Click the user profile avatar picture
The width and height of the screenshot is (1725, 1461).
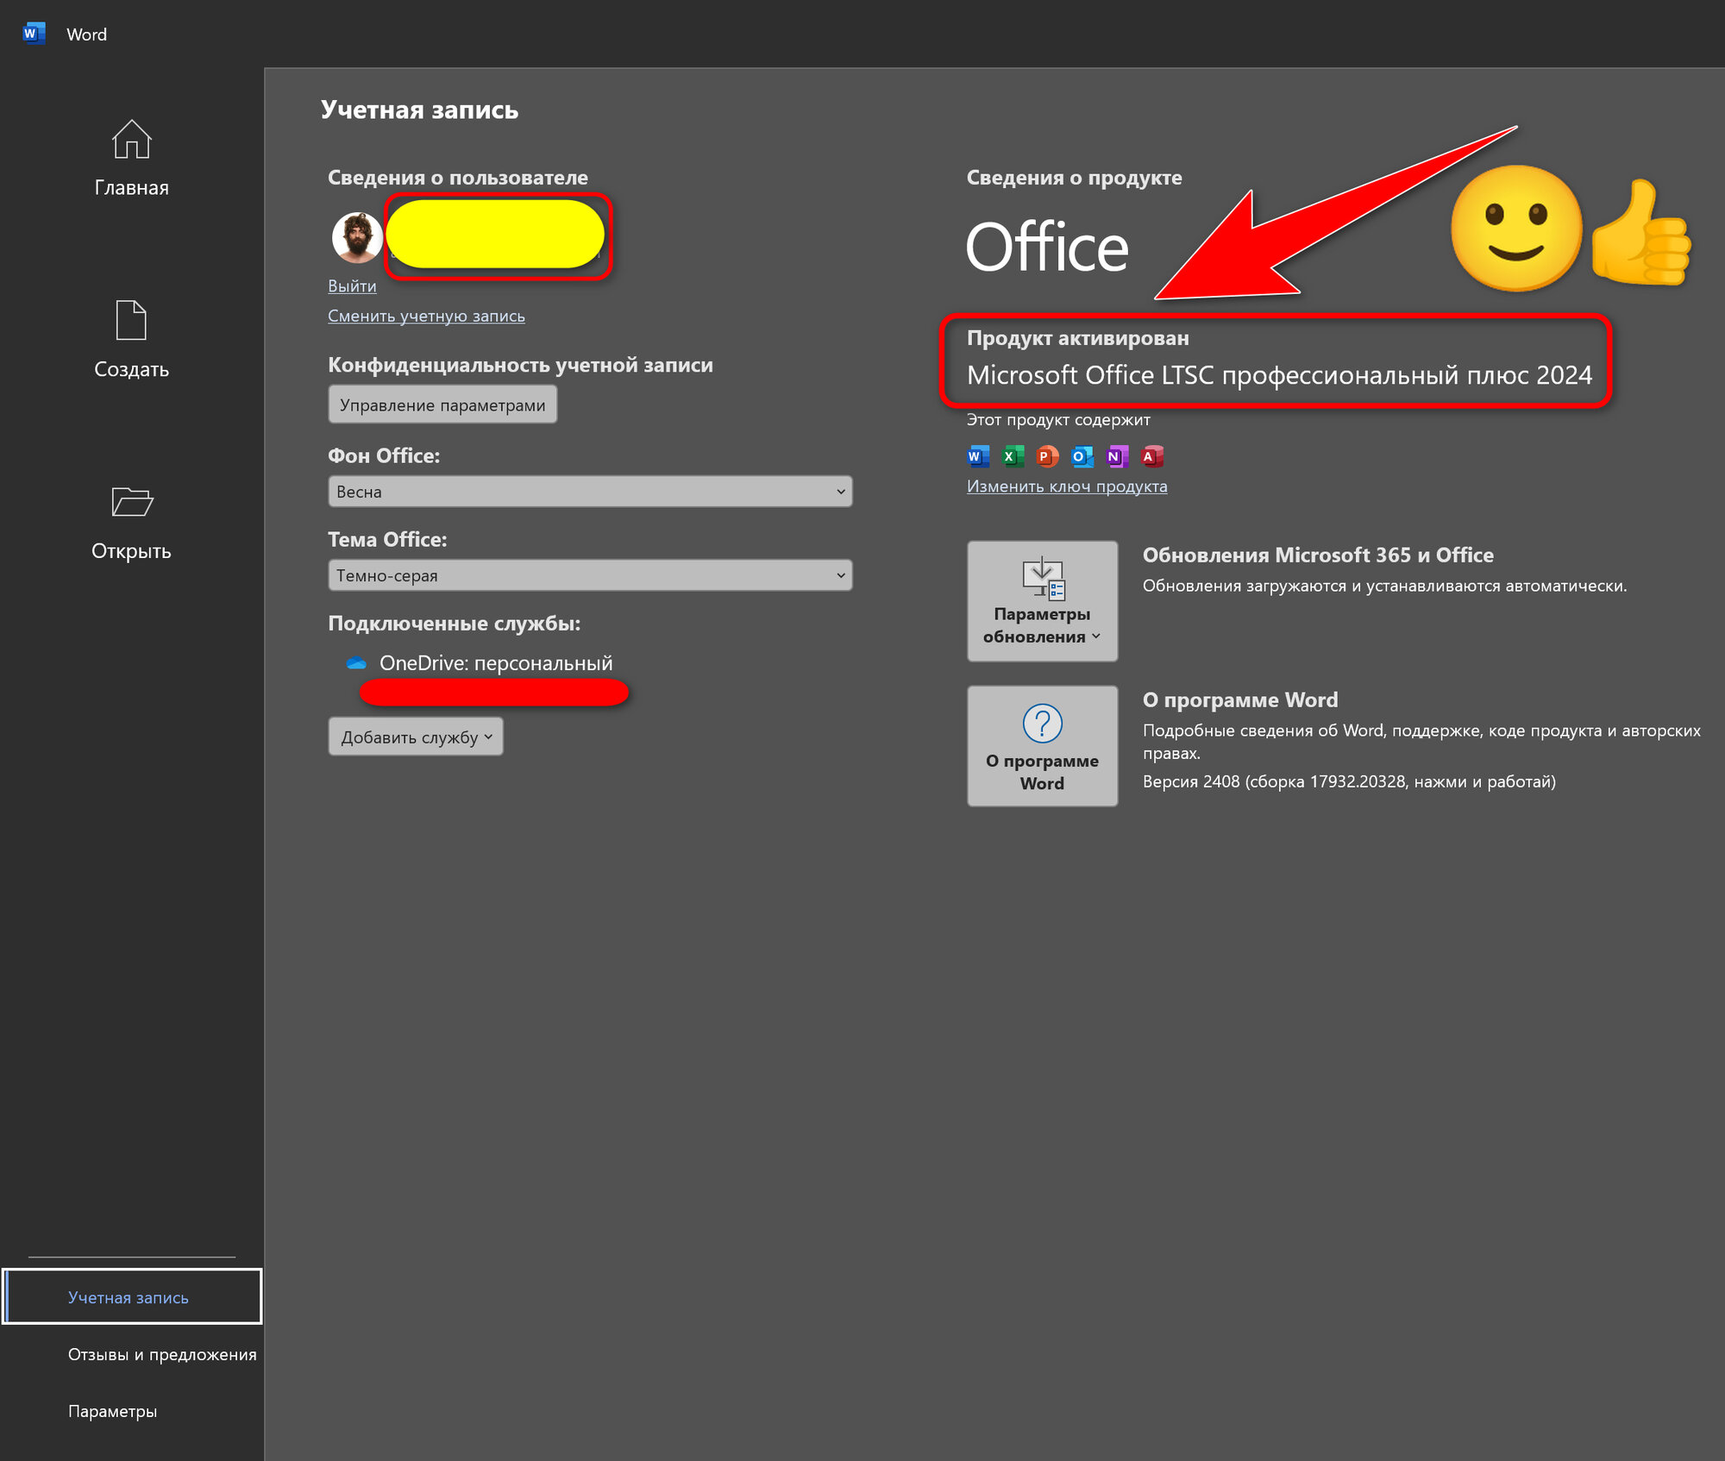click(x=357, y=237)
